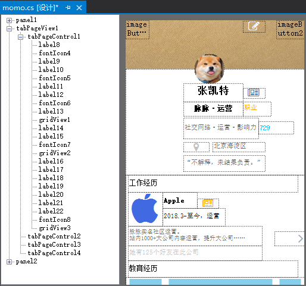306x286 pixels.
Task: Select gridView1 in the outline tree
Action: (54, 120)
